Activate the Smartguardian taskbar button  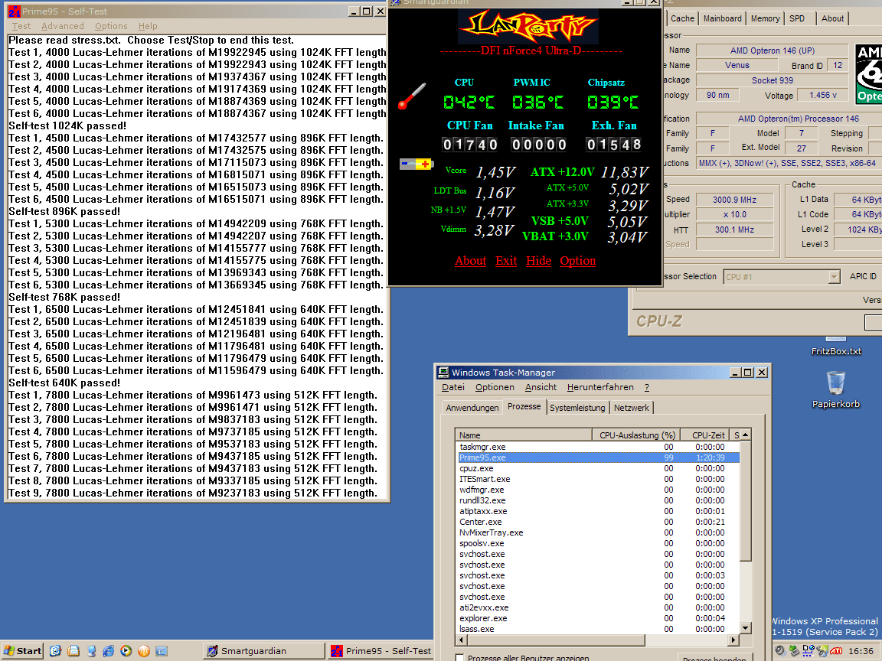coord(263,651)
